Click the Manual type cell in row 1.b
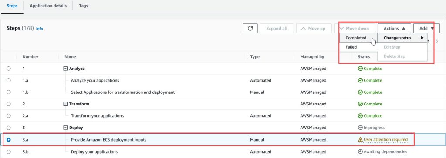The width and height of the screenshot is (446, 158). (257, 92)
